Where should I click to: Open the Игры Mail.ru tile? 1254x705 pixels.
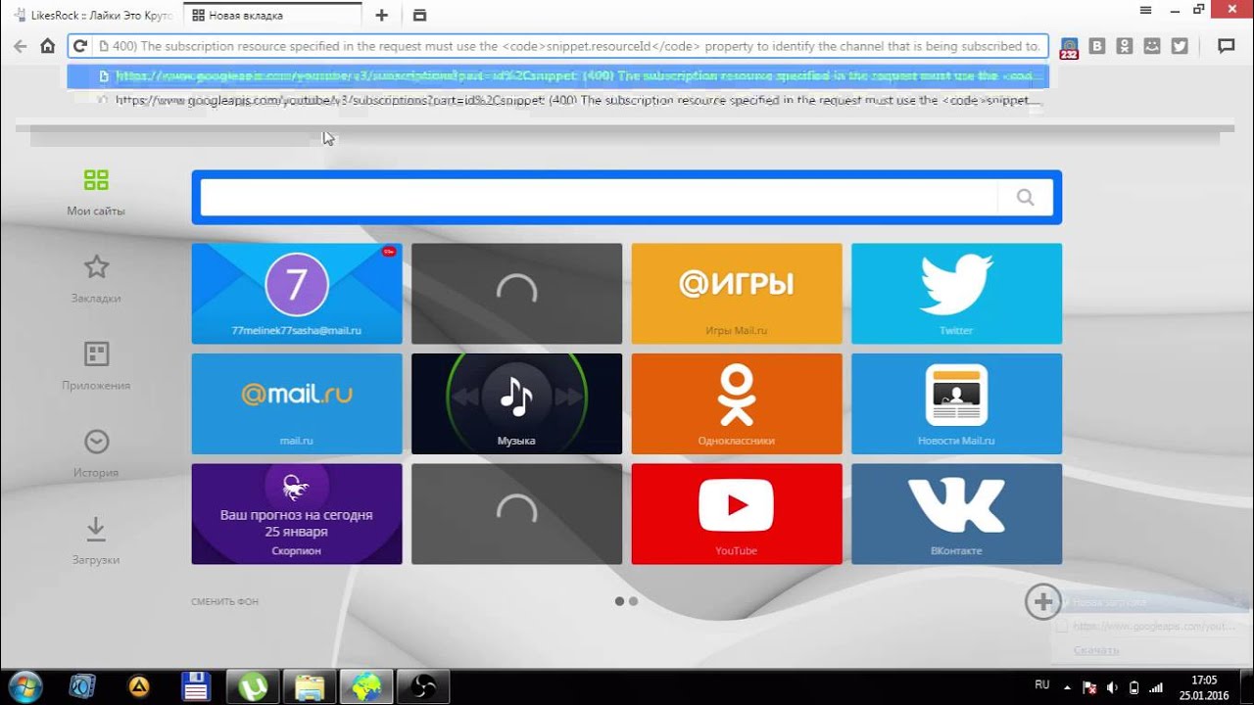[x=737, y=294]
